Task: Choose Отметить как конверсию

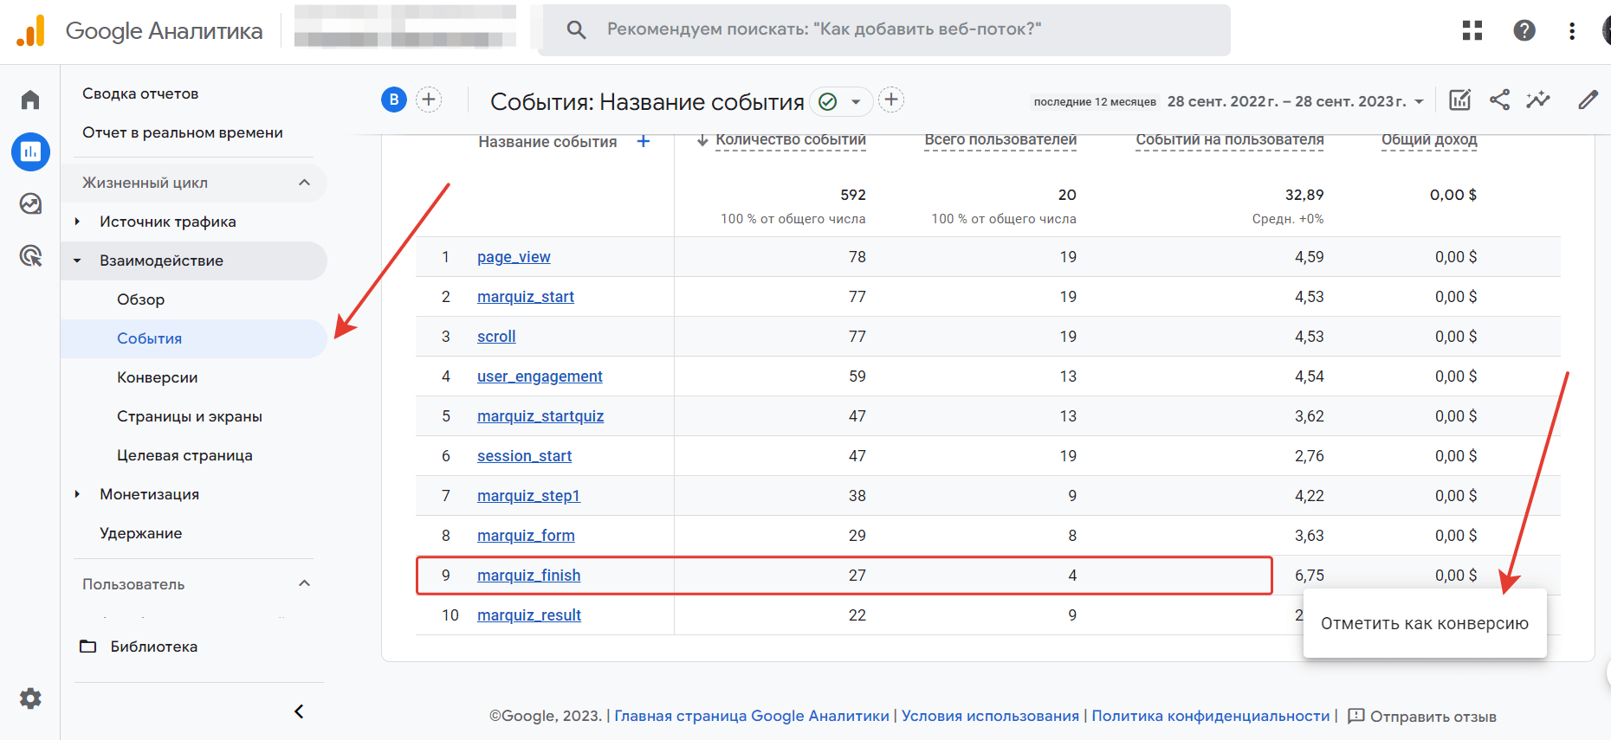Action: click(x=1425, y=623)
